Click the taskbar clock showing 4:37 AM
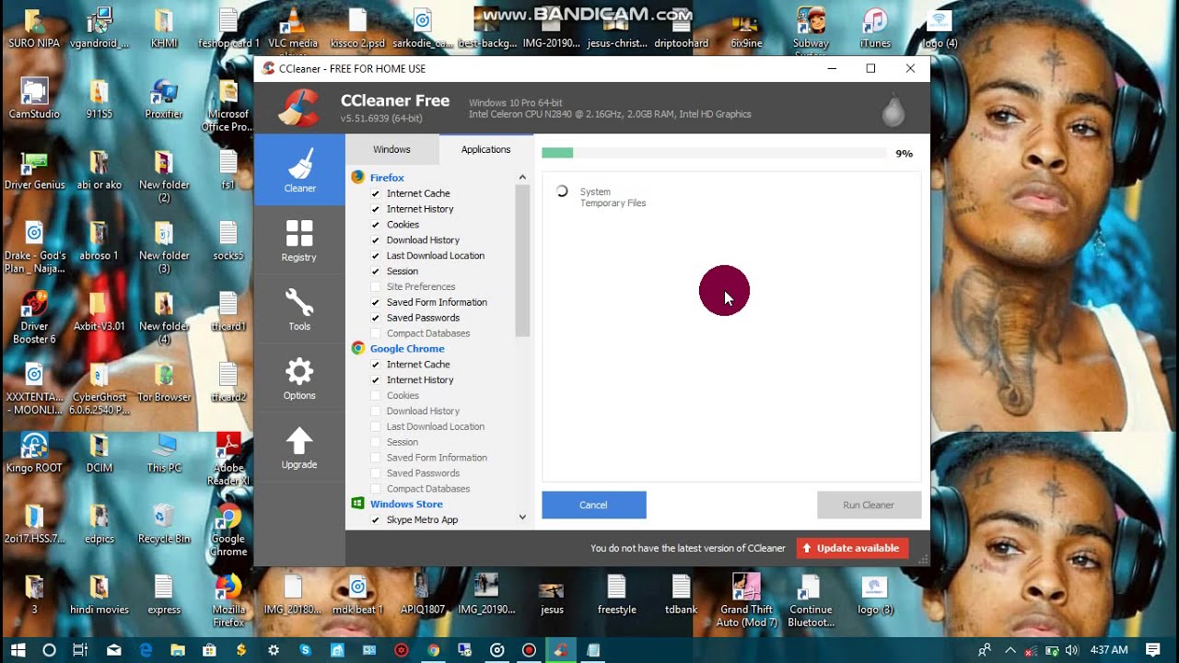1179x663 pixels. coord(1109,650)
